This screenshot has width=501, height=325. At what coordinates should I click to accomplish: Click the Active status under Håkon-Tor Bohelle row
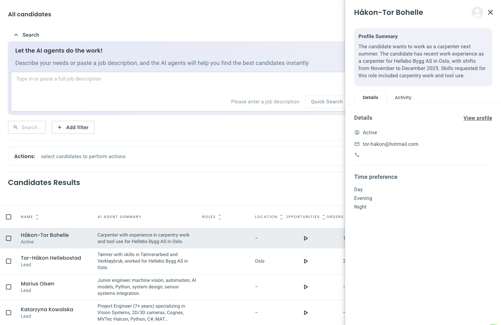tap(27, 242)
